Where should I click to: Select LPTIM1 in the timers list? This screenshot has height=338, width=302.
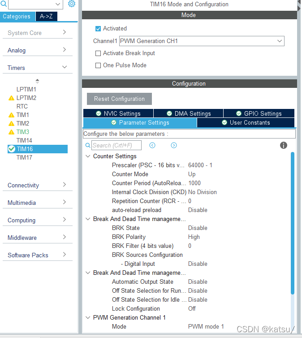26,89
